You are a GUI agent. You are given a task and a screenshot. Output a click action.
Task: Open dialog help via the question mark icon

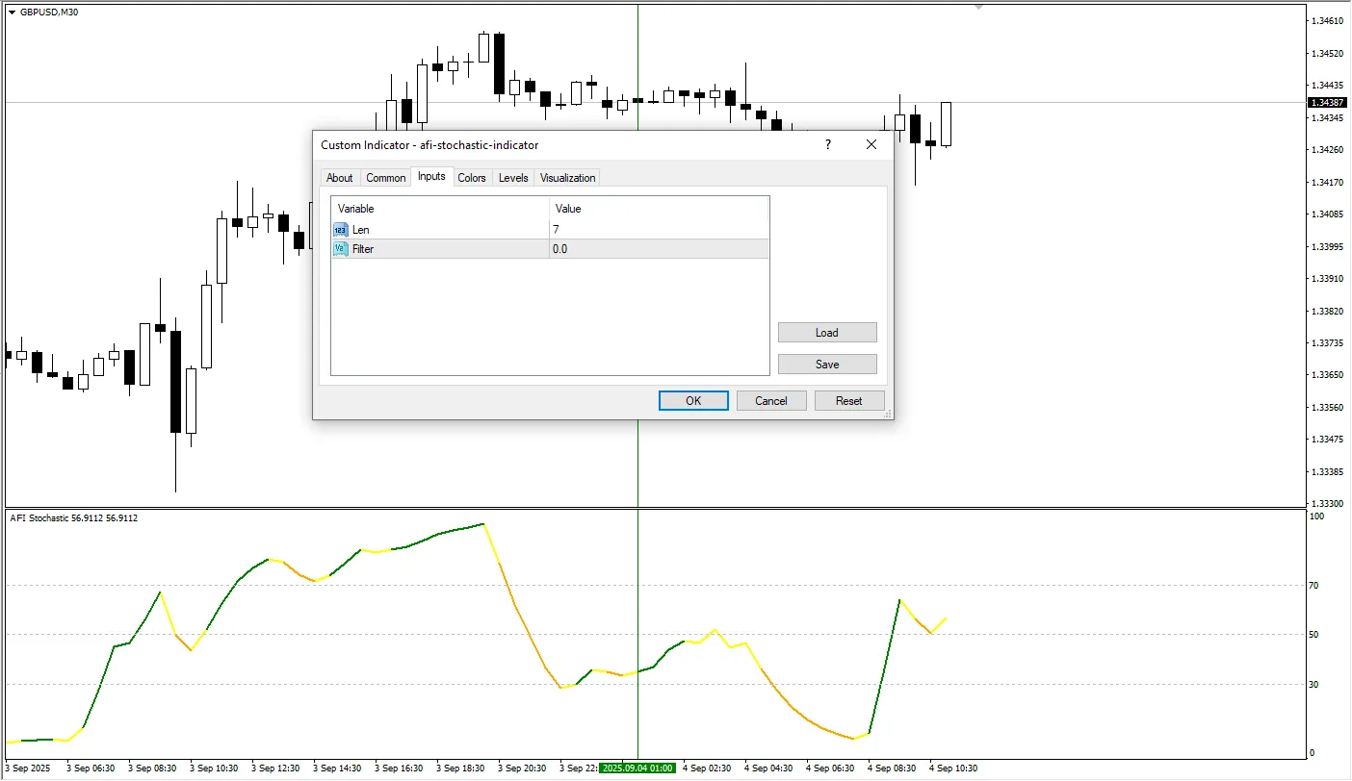tap(826, 144)
